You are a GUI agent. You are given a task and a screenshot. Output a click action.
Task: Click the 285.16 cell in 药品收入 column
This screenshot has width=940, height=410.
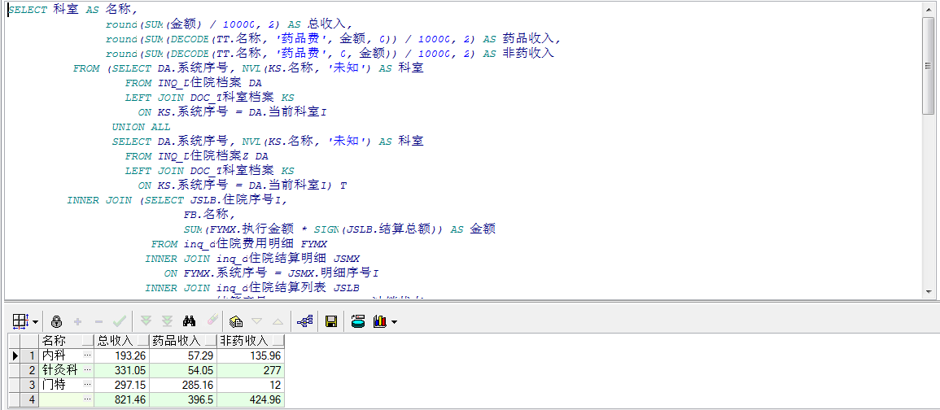coord(183,385)
